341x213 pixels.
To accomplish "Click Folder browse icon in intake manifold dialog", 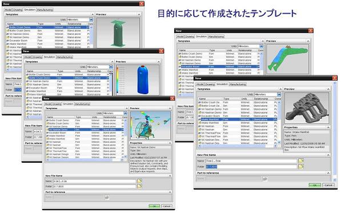I will [301, 167].
